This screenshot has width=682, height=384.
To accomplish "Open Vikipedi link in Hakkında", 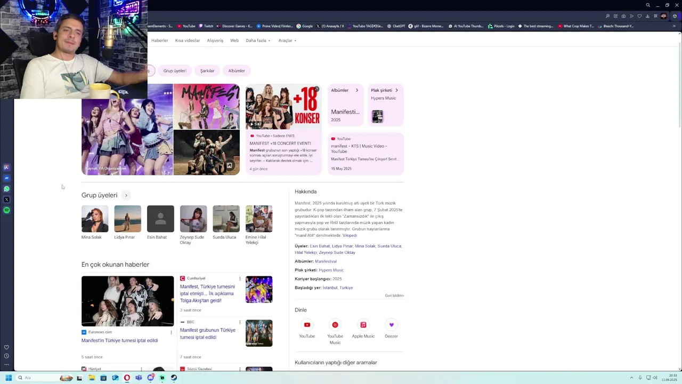I will point(350,235).
